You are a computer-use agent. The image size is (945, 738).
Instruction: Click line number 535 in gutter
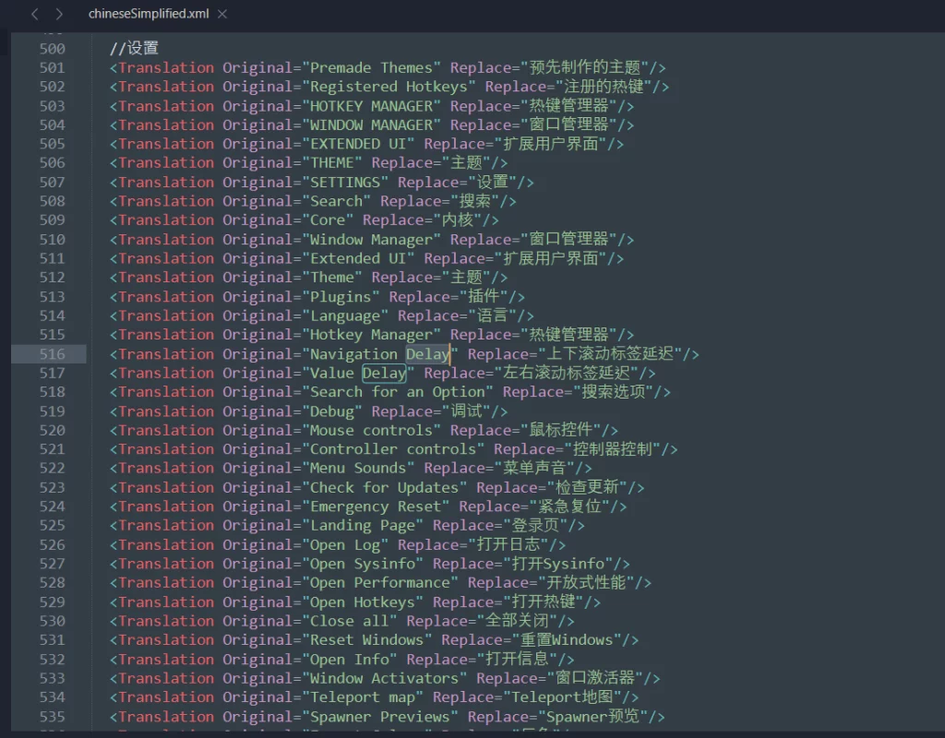click(53, 716)
